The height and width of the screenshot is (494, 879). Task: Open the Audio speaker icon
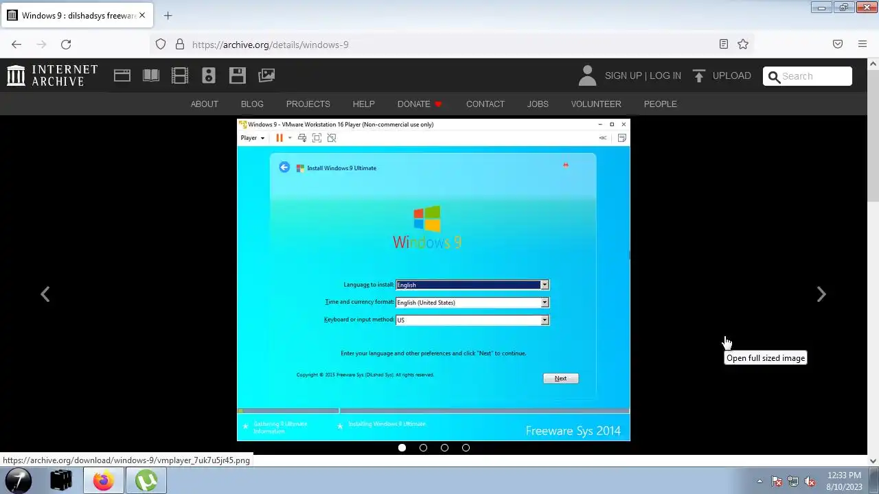point(209,75)
